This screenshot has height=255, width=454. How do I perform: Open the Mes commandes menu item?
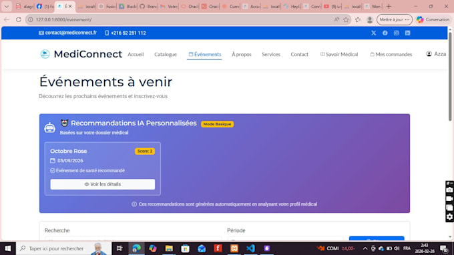click(391, 55)
